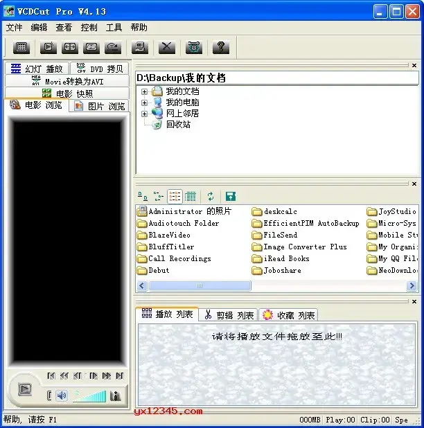424x428 pixels.
Task: Select the EfficientPIM AutoBackup folder
Action: (306, 223)
